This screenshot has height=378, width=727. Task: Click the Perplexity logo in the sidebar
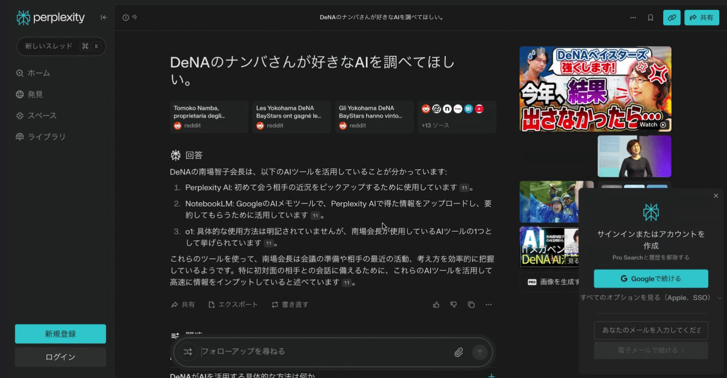[50, 18]
